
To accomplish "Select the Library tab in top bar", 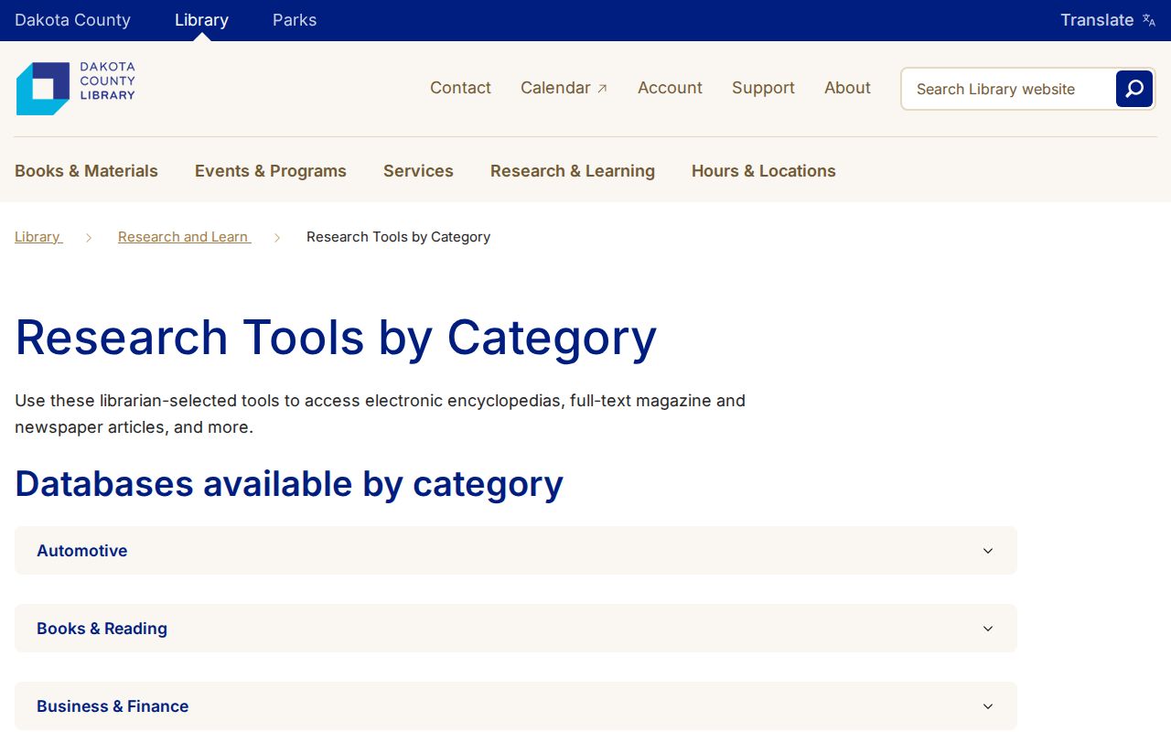I will pos(201,20).
